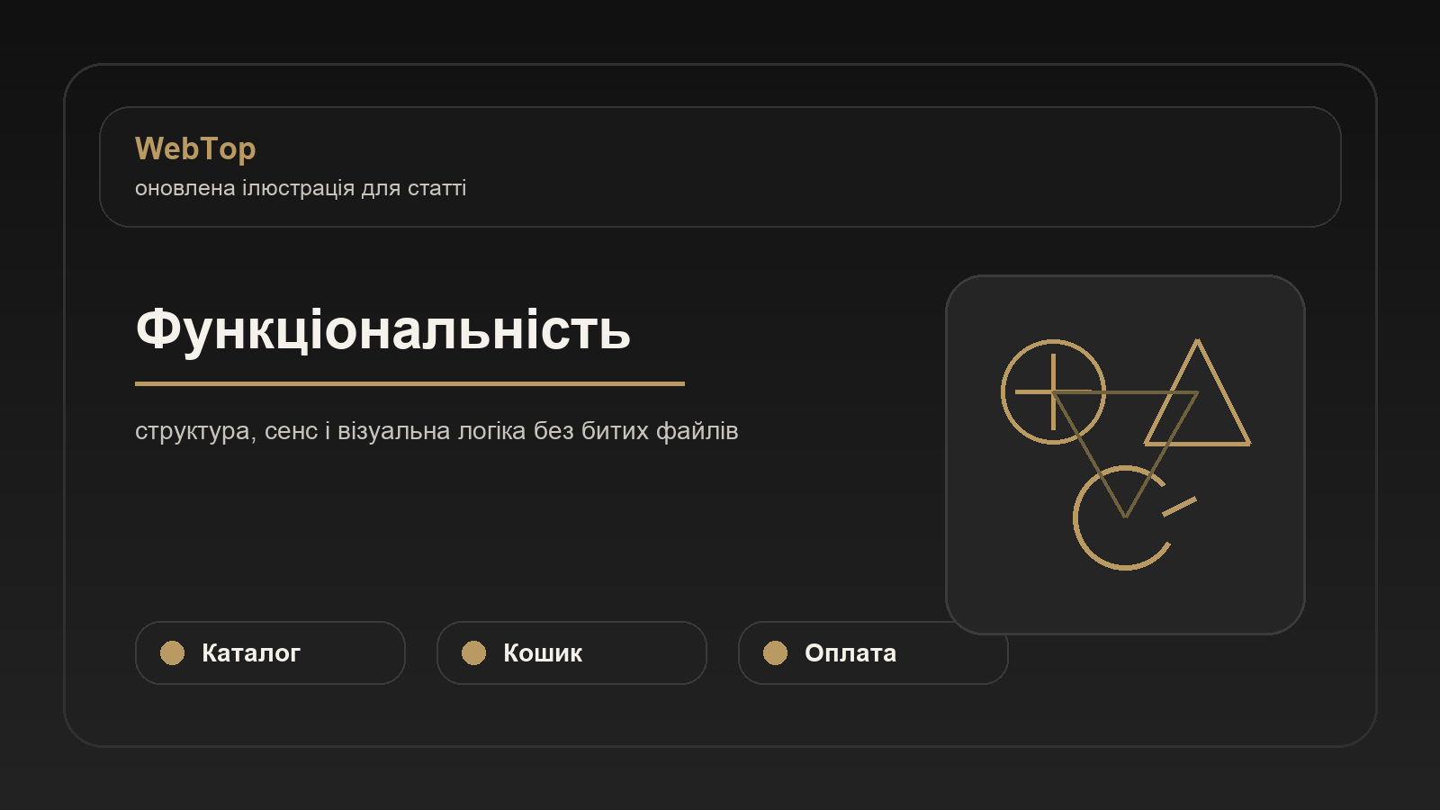Click the gold upright triangle icon

click(x=1197, y=392)
